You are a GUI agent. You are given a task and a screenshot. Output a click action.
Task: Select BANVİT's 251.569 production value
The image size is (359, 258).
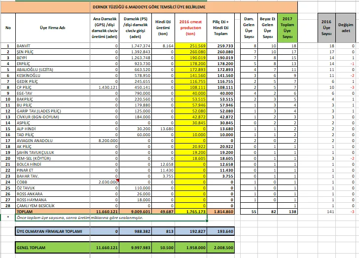coord(191,46)
